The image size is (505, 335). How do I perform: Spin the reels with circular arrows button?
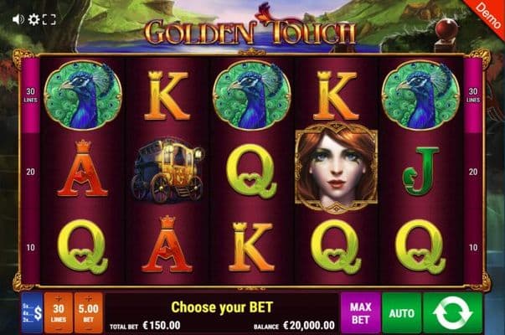[452, 312]
